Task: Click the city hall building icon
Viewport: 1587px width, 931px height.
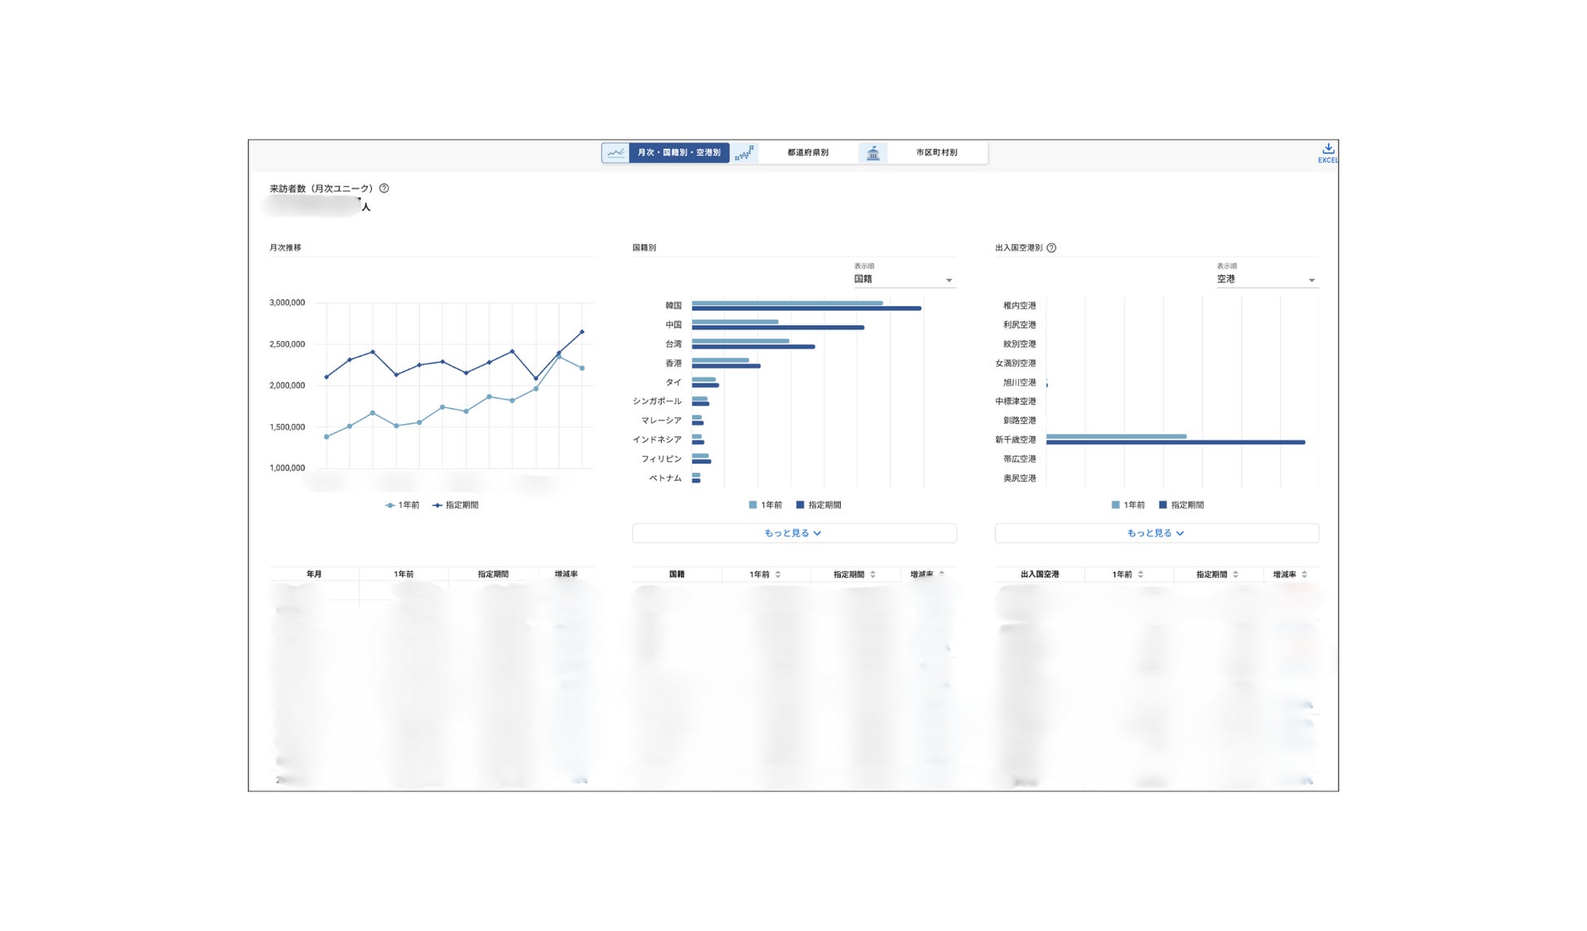Action: pos(872,153)
